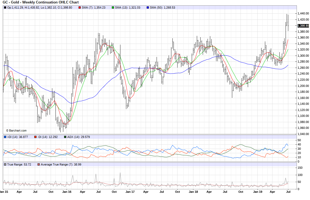Screen dimensions: 310x200
Task: Click the blue SMA (50) legend swatch
Action: 148,7
